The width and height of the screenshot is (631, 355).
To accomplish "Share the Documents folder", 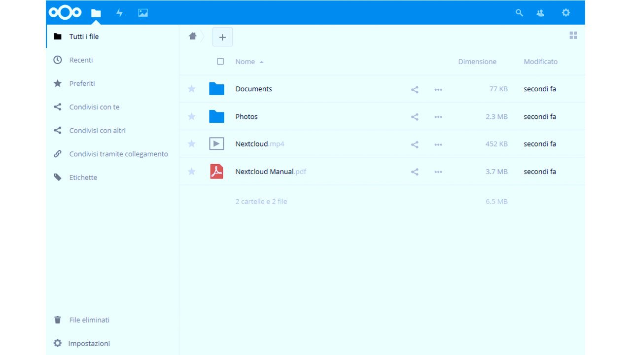I will [x=415, y=89].
